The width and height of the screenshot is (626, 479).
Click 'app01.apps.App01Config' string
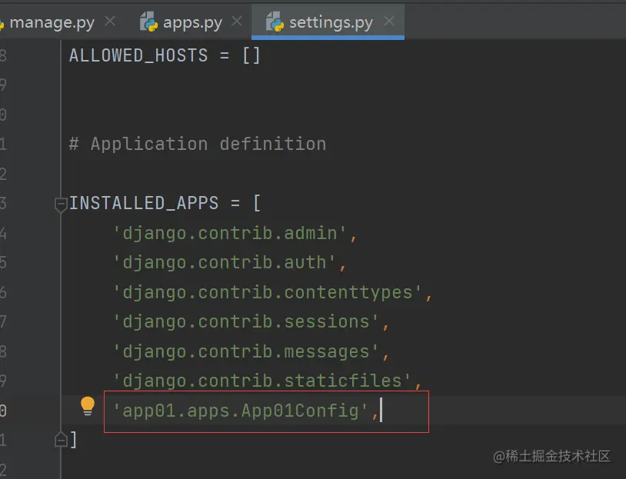pyautogui.click(x=241, y=411)
